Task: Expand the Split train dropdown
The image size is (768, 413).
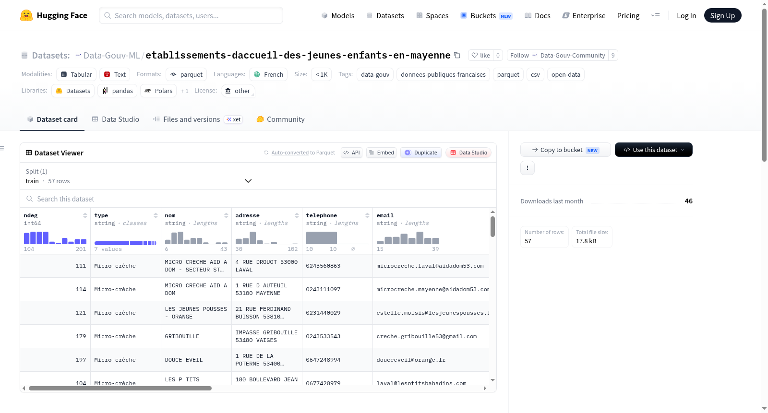Action: pos(139,176)
